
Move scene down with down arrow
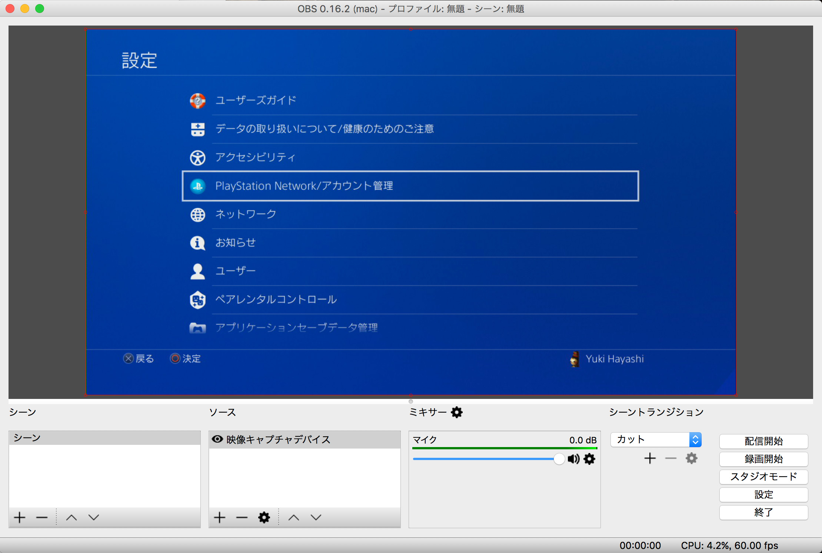click(94, 517)
